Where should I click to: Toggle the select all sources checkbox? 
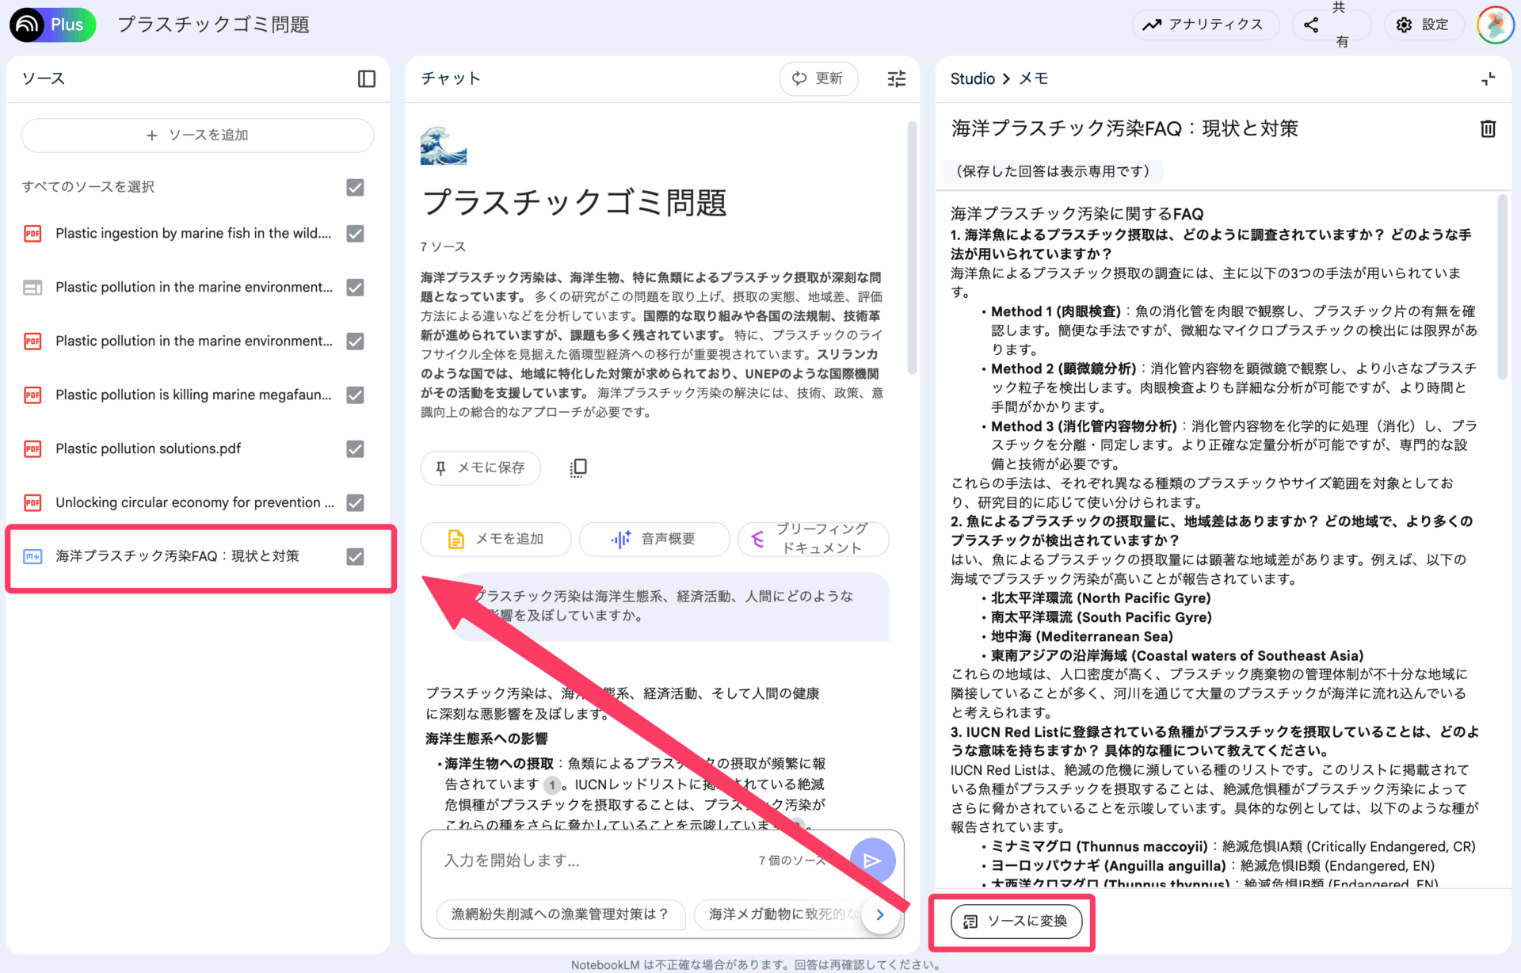355,187
